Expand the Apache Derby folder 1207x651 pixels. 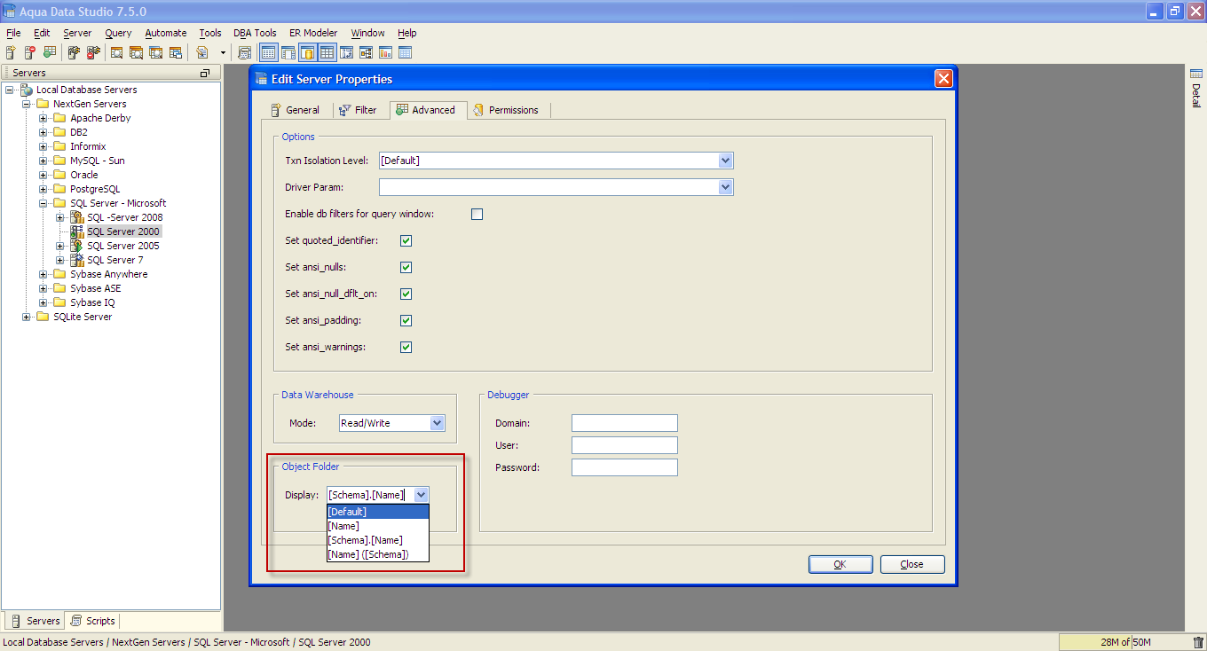[x=43, y=118]
